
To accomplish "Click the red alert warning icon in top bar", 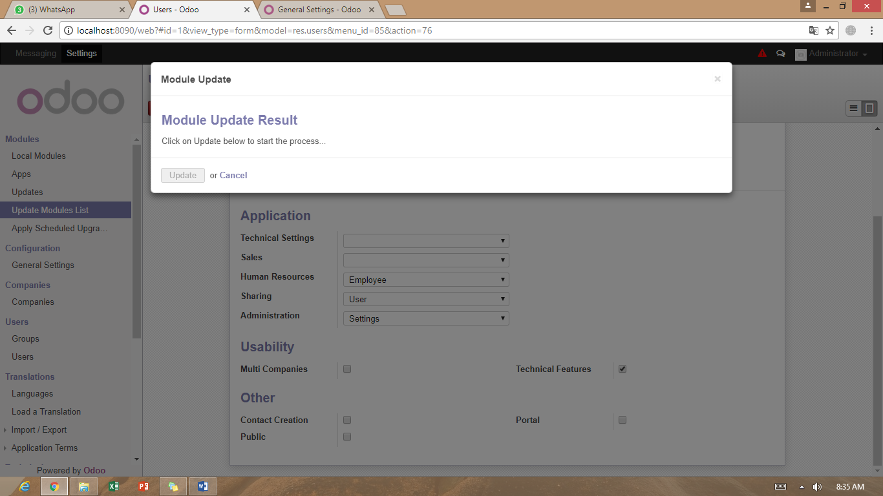I will (761, 54).
